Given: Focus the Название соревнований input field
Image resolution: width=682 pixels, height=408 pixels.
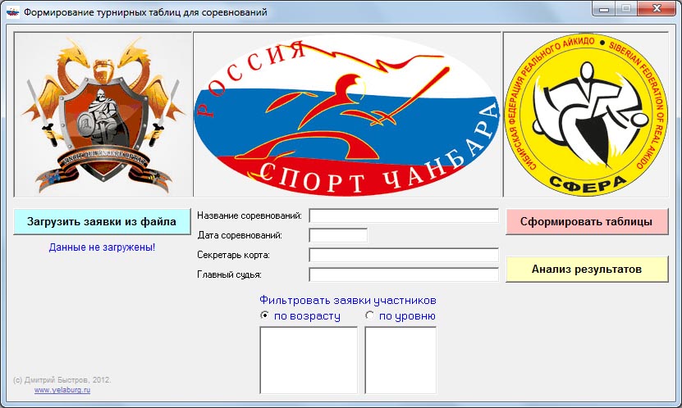Looking at the screenshot, I should tap(404, 215).
